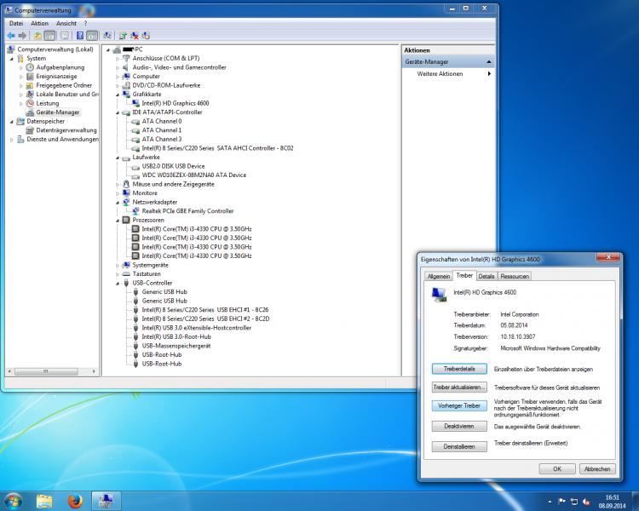The width and height of the screenshot is (639, 511).
Task: Open Windows Explorer folder icon in taskbar
Action: [44, 501]
